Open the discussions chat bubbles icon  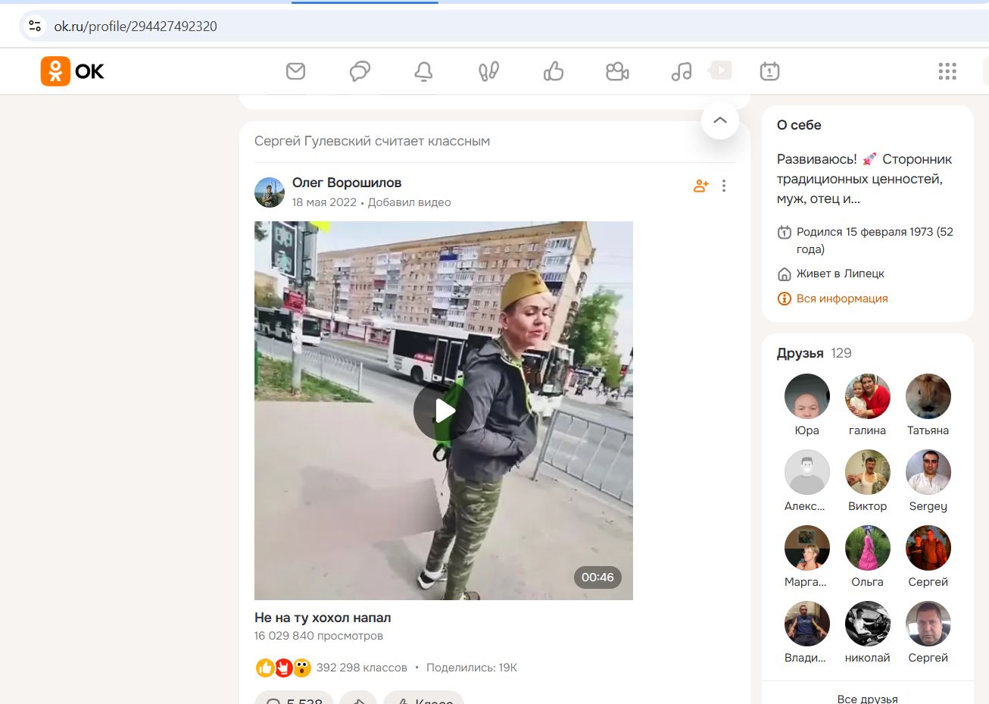360,71
